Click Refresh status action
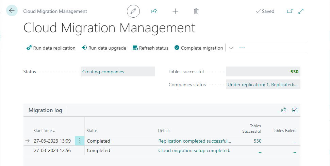Image resolution: width=330 pixels, height=166 pixels. 150,48
